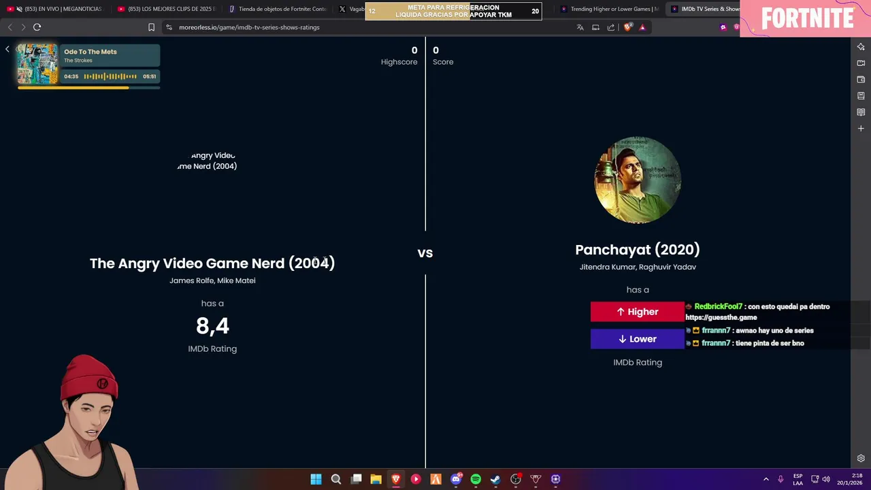Open the clock and date panel
The width and height of the screenshot is (871, 490).
(850, 479)
